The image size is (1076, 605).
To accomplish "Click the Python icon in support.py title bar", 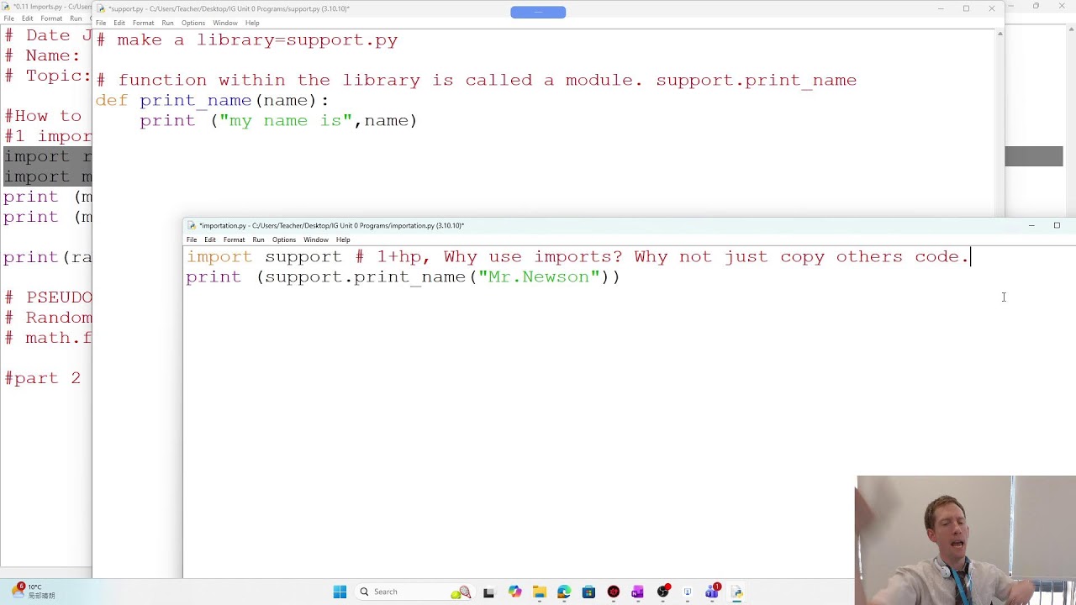I will click(101, 9).
